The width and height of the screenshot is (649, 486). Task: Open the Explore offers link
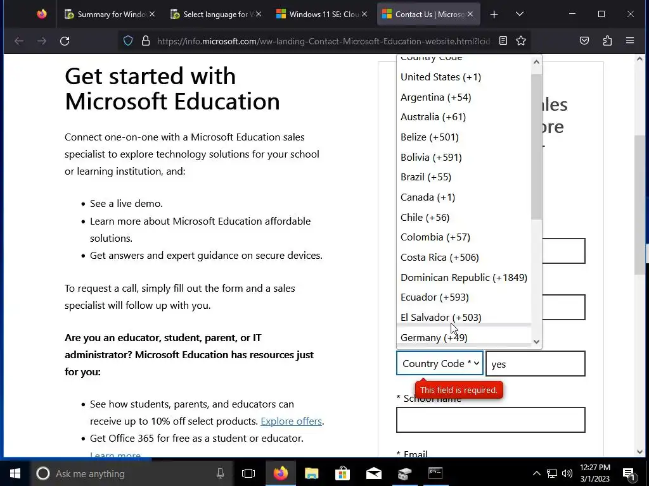[291, 421]
